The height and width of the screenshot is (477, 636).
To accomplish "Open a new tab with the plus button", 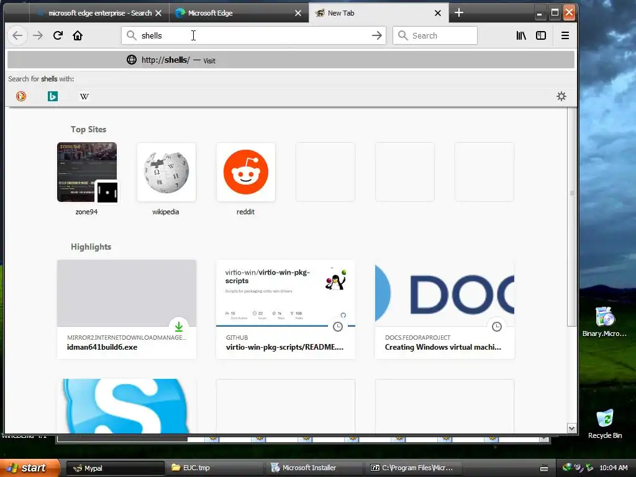I will pyautogui.click(x=459, y=12).
